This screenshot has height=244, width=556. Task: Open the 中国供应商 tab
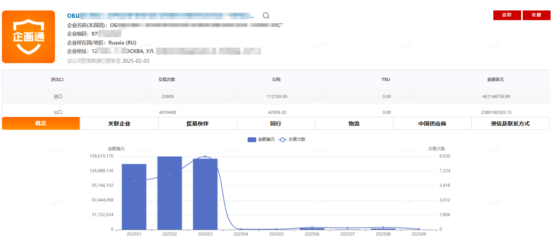click(432, 124)
